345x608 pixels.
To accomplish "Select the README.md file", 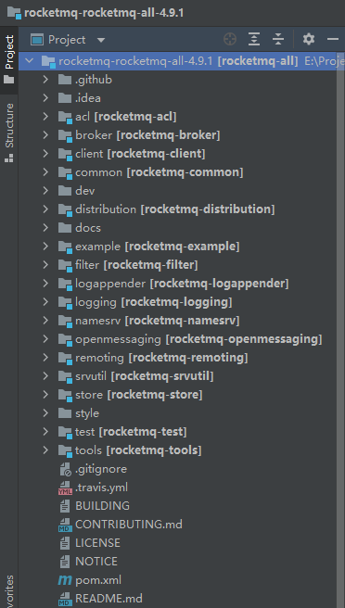I will click(109, 599).
